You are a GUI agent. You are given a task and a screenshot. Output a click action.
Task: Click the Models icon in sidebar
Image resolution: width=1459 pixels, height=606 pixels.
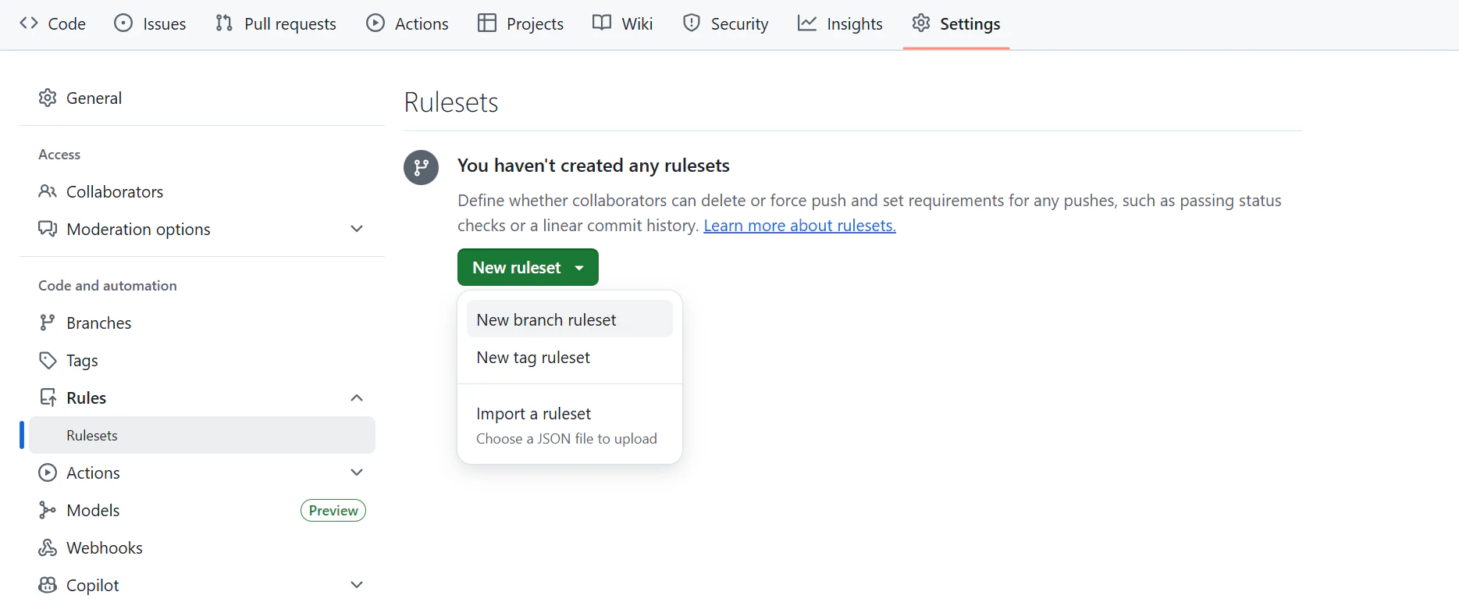(x=48, y=510)
